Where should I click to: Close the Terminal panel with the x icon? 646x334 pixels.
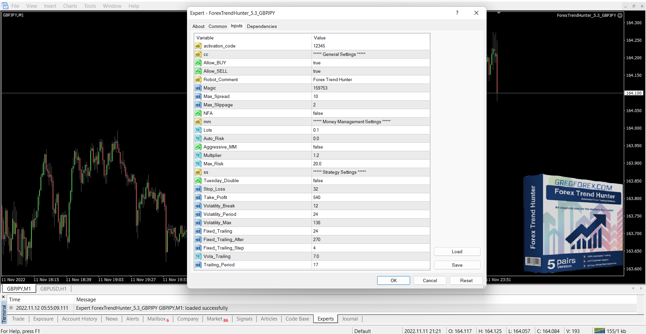pos(3,297)
